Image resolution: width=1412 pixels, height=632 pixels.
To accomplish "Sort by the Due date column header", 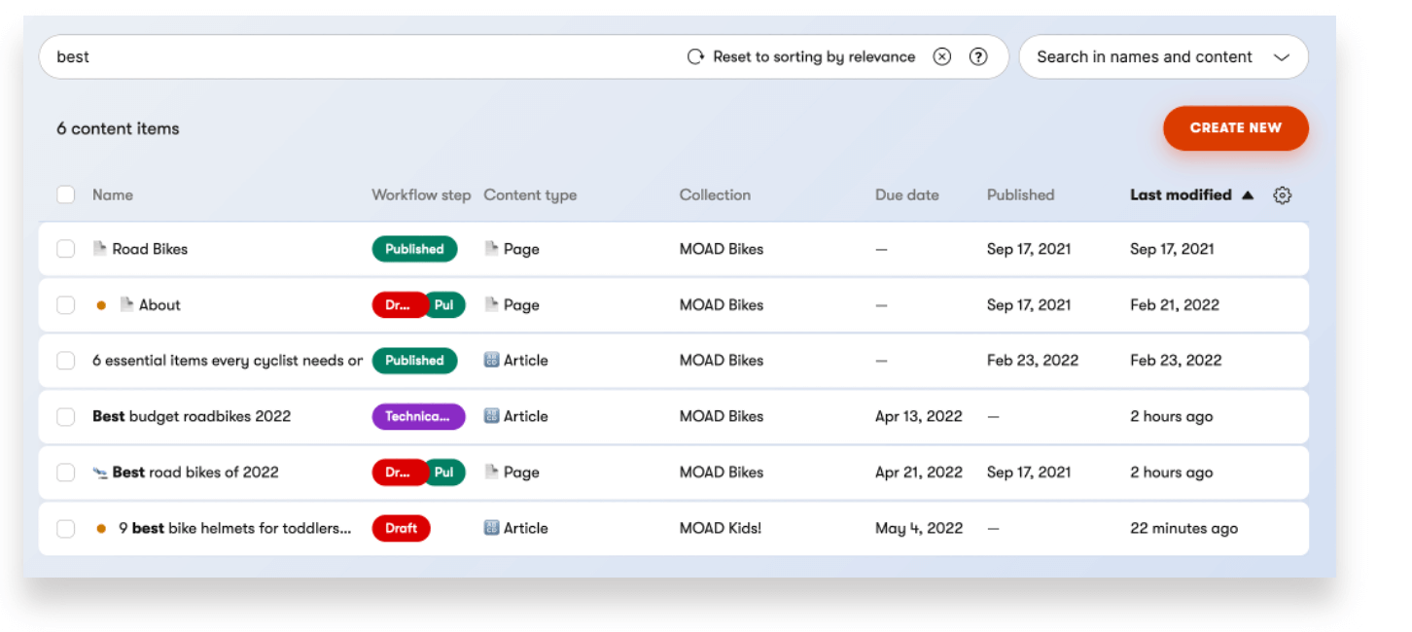I will pos(906,194).
